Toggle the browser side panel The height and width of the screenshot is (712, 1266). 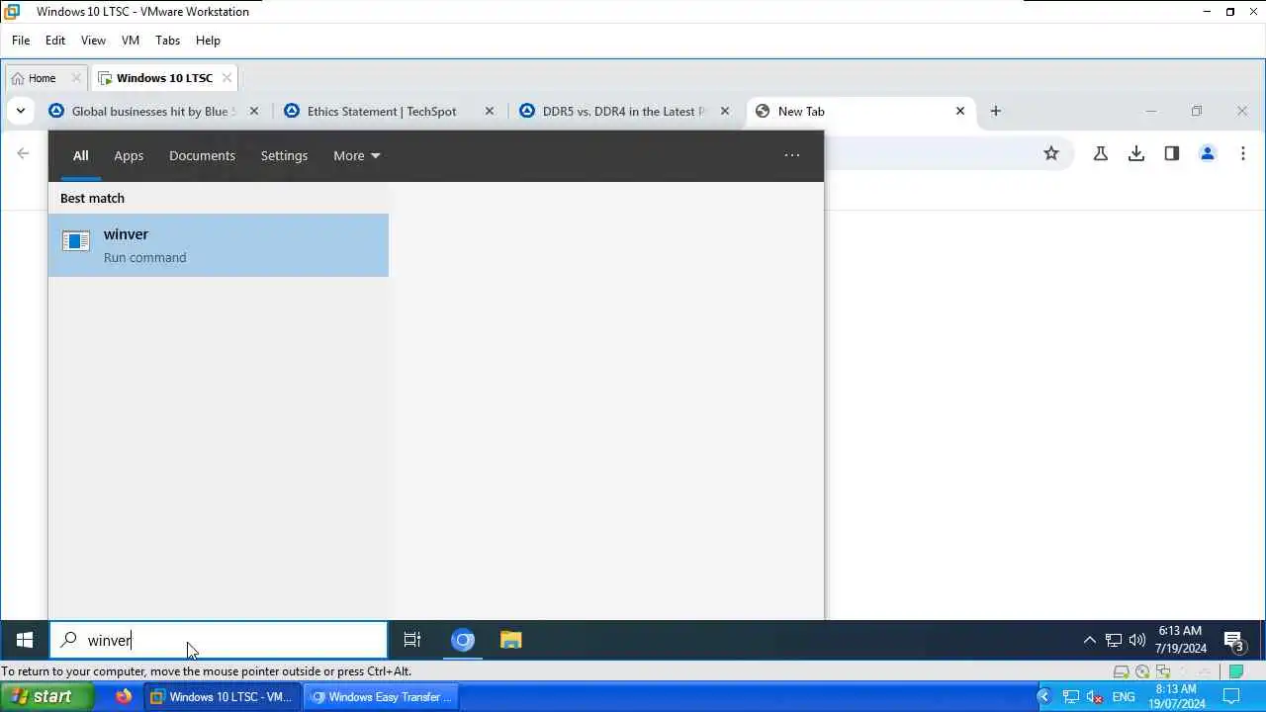point(1172,153)
